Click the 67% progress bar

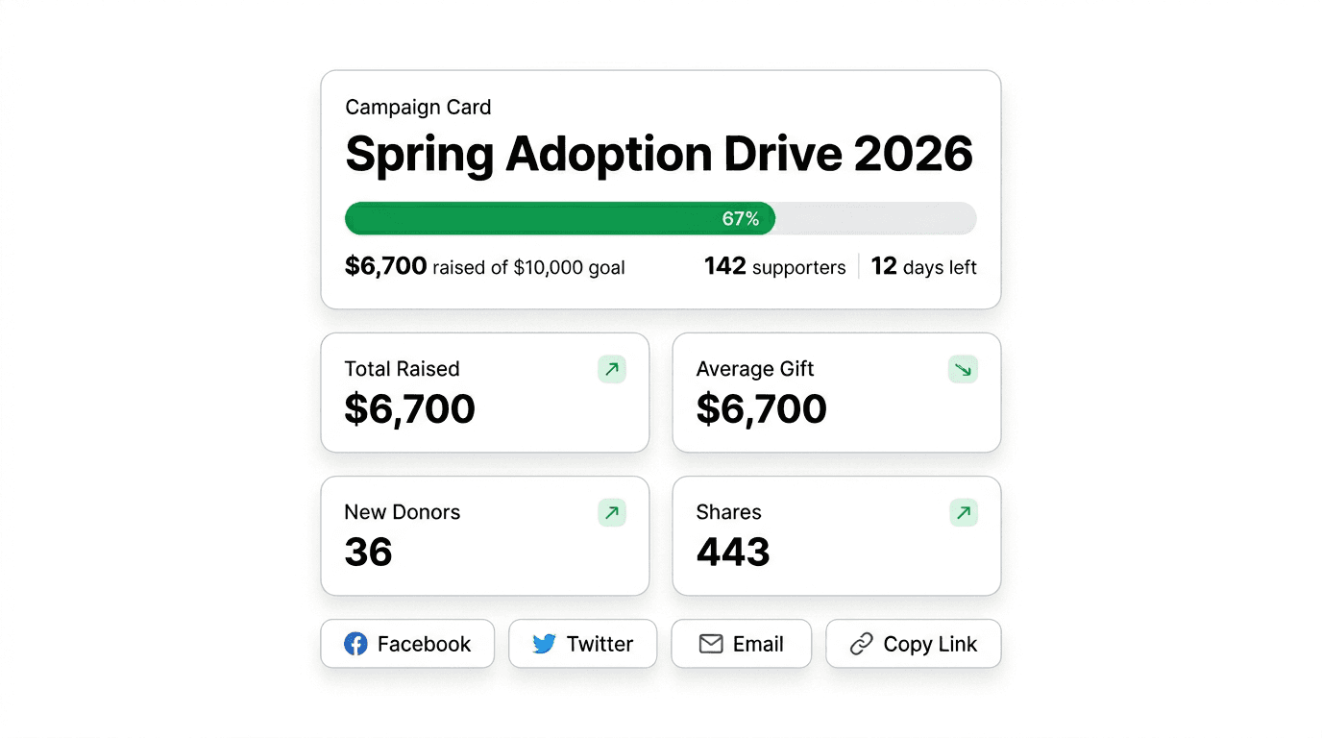[660, 218]
